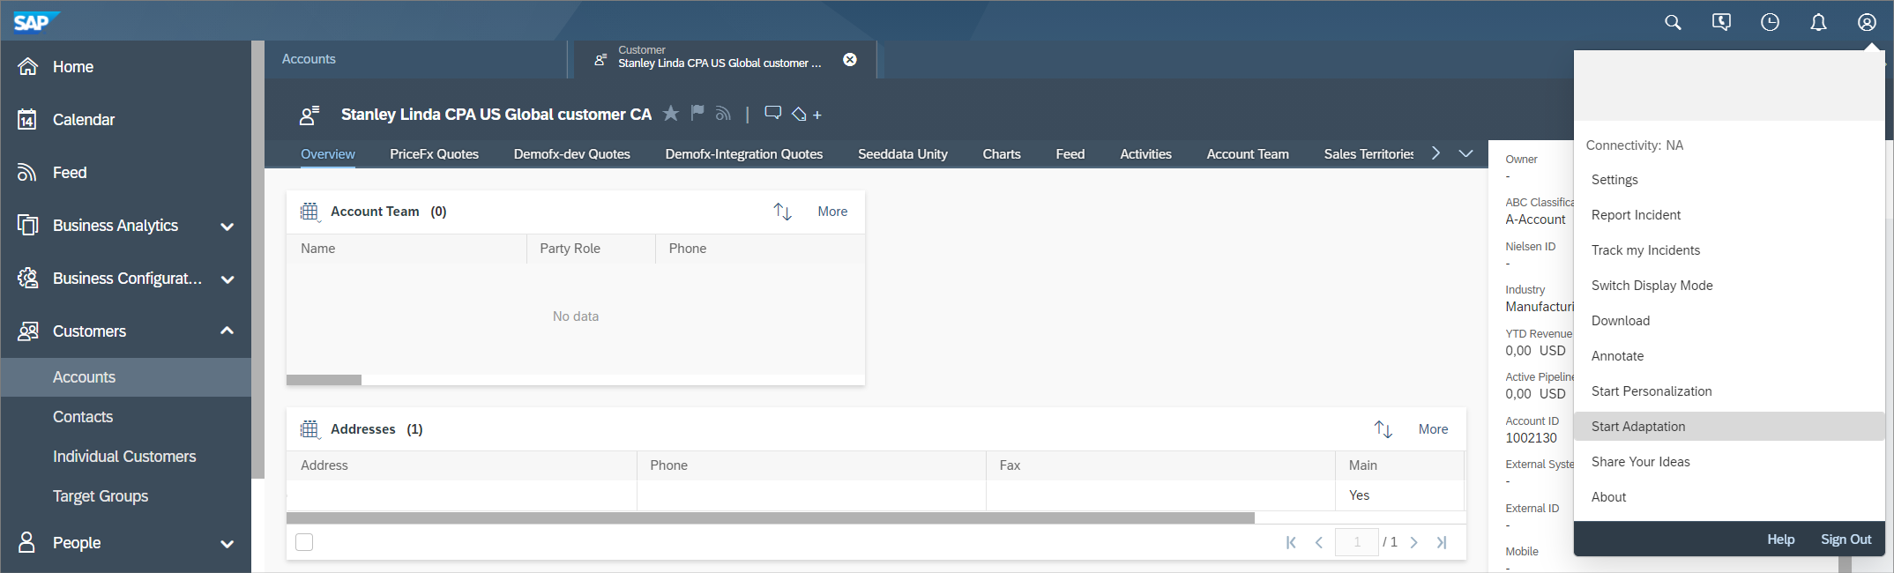Select Start Adaptation from user menu
The image size is (1894, 573).
[1638, 427]
